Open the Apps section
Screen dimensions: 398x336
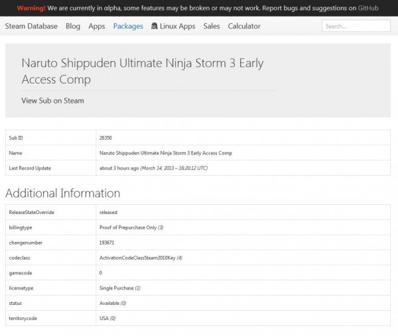[x=97, y=26]
